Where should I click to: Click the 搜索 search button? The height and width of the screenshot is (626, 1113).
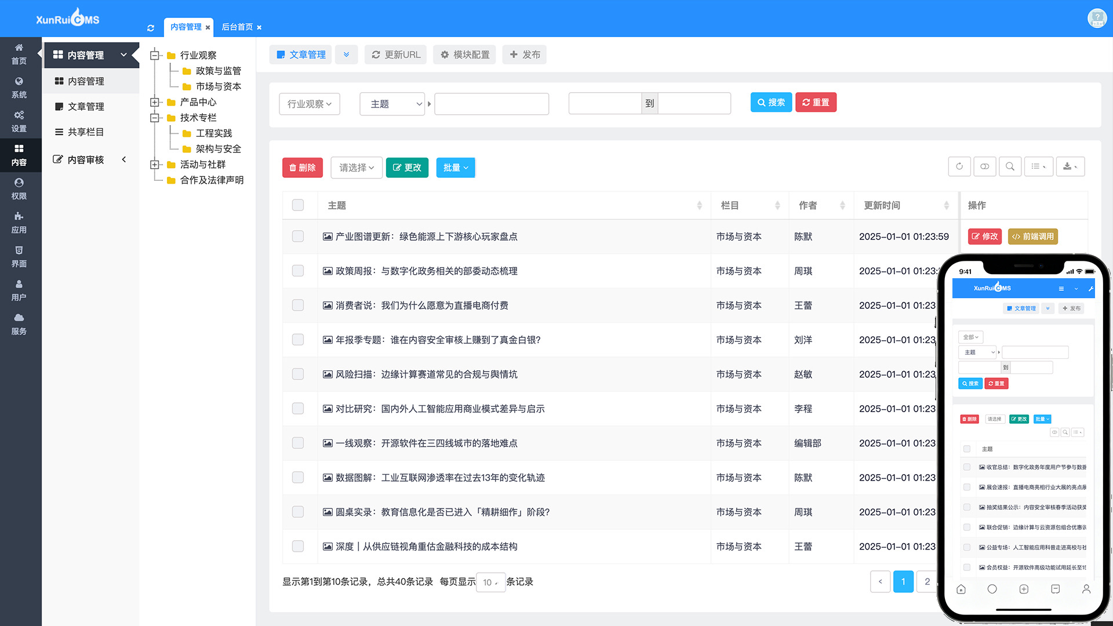click(x=771, y=102)
